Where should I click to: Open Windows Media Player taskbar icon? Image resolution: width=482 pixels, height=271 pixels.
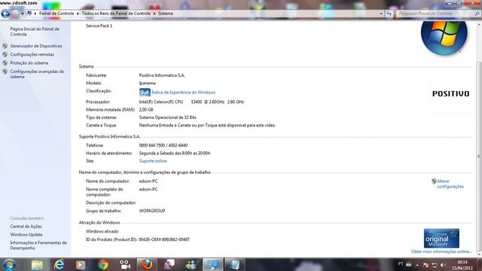(x=81, y=265)
